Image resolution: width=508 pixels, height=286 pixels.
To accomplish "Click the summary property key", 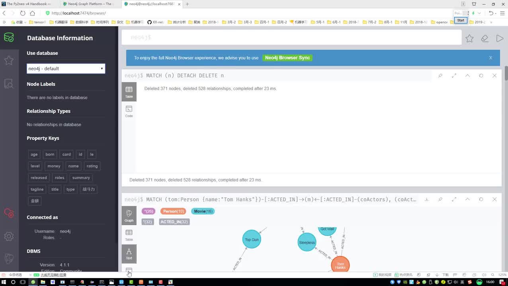I will click(81, 178).
